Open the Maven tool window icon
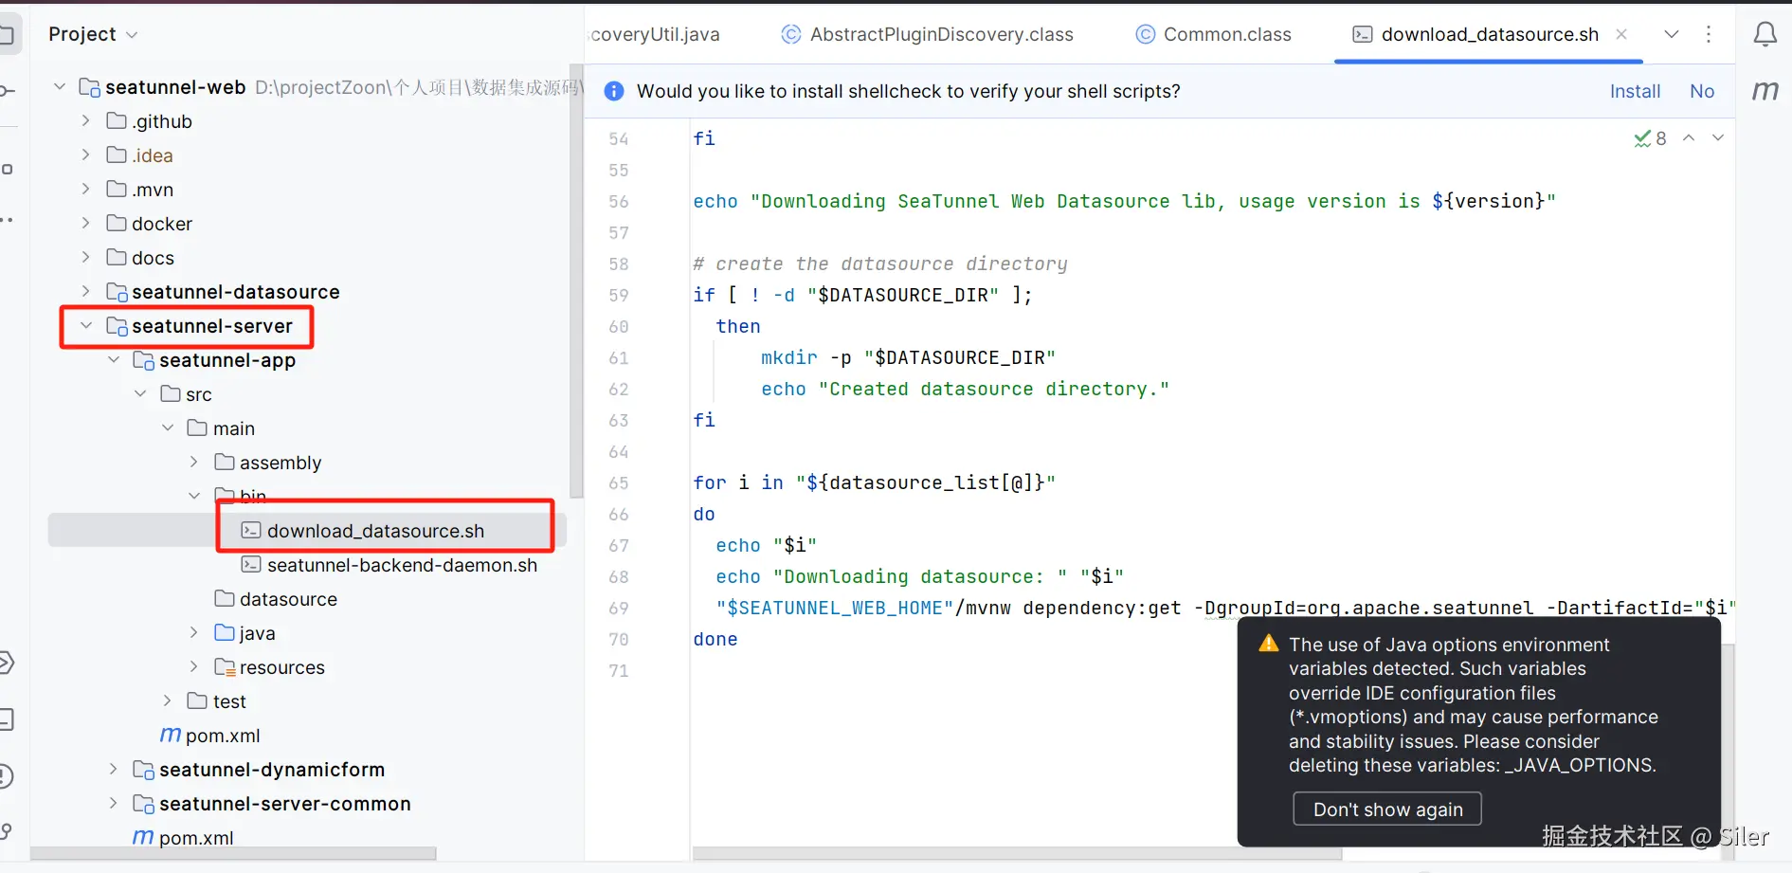The width and height of the screenshot is (1792, 873). coord(1765,91)
